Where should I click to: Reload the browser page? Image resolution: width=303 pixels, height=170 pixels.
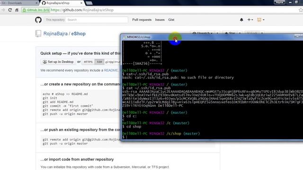point(10,10)
